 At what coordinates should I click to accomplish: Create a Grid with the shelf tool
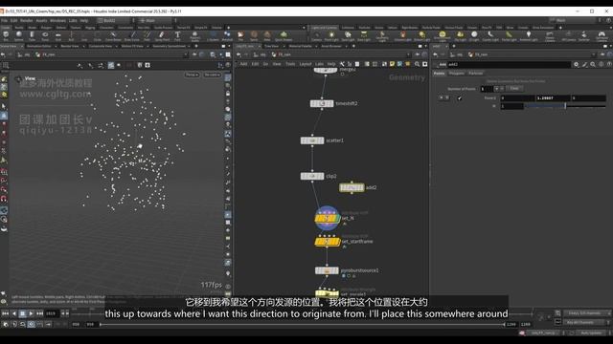pyautogui.click(x=57, y=36)
